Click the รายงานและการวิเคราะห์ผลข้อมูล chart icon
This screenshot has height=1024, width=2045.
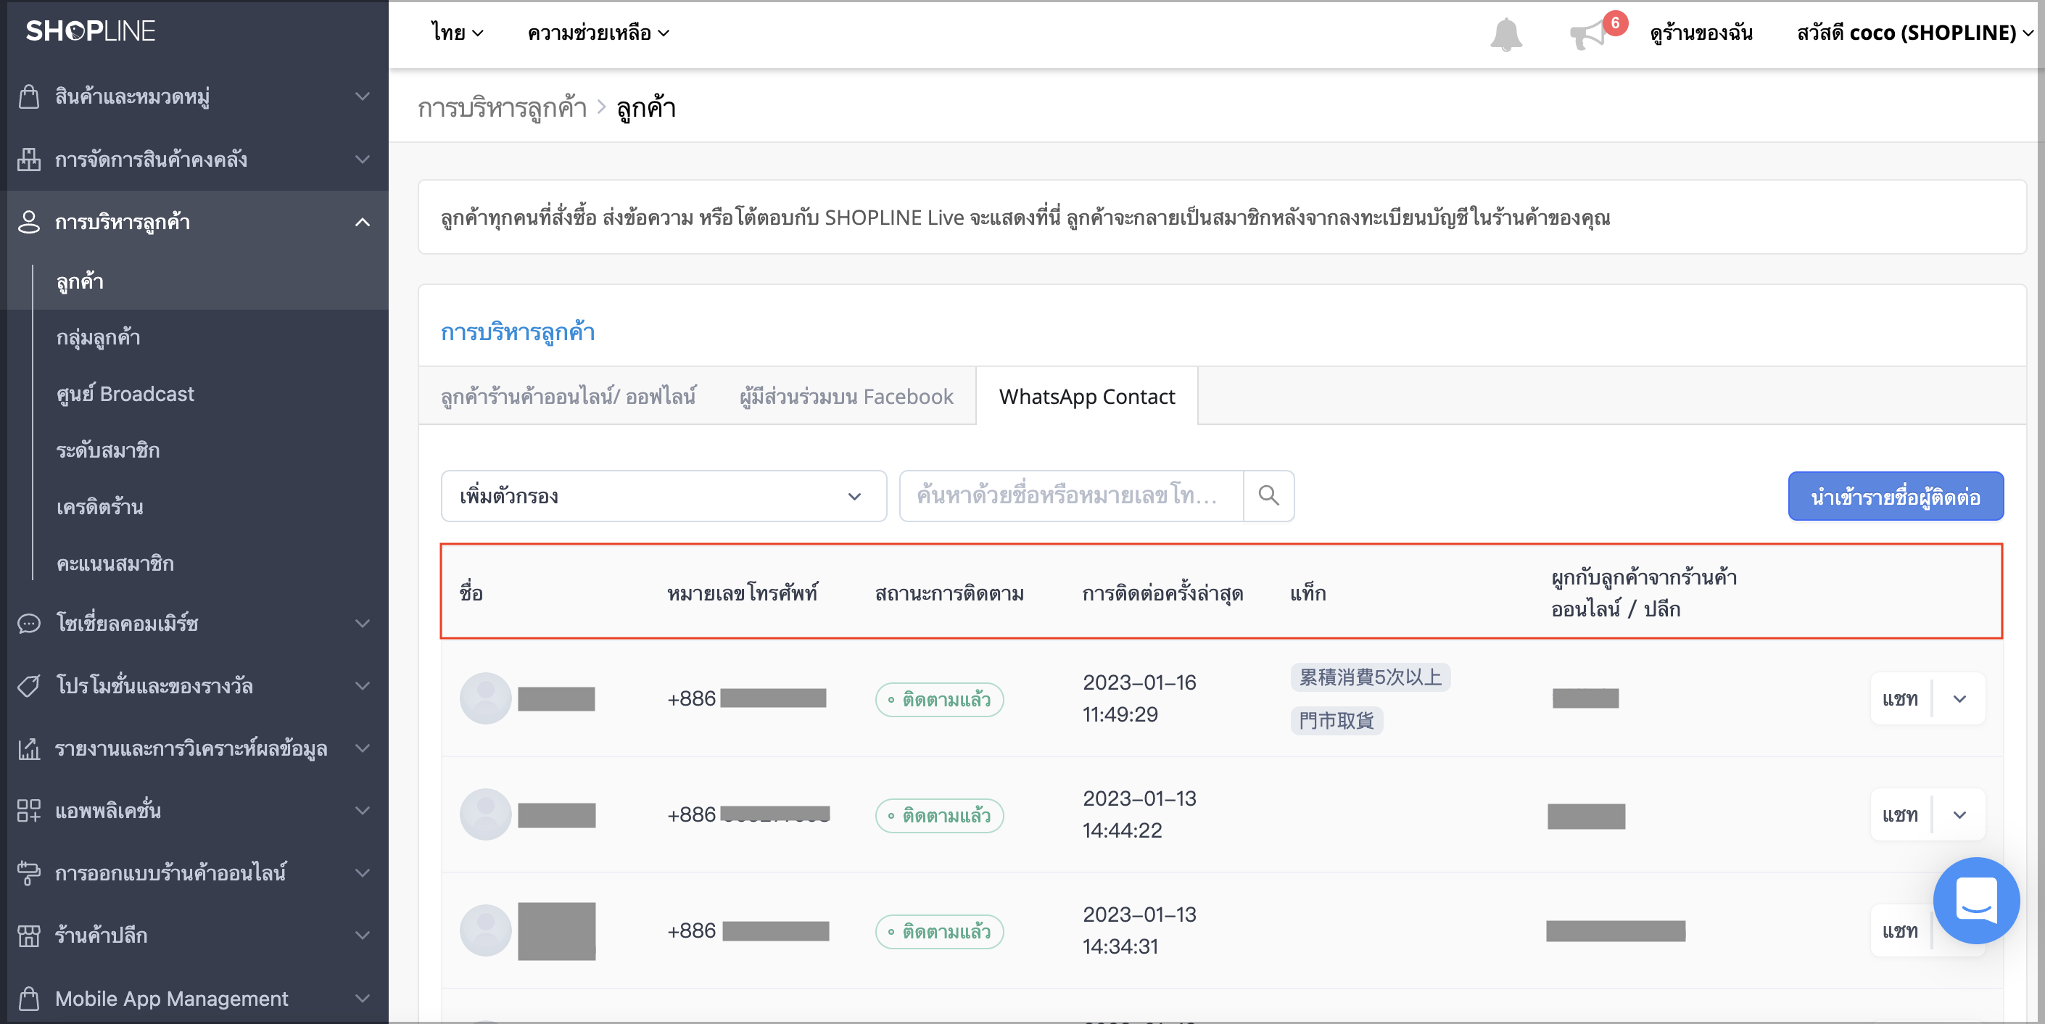click(x=30, y=748)
